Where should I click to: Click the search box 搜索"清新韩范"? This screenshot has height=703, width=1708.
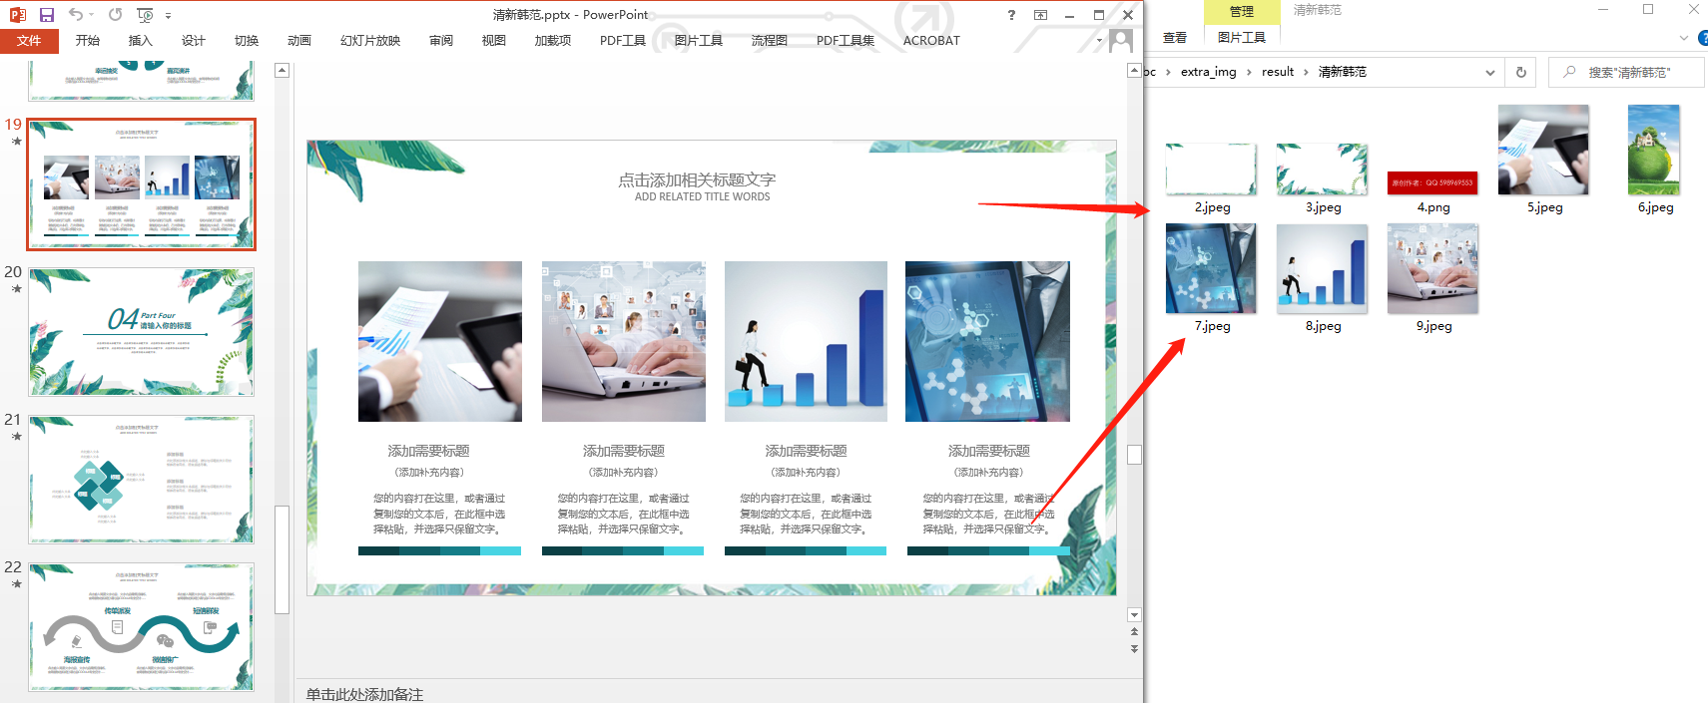pos(1626,72)
